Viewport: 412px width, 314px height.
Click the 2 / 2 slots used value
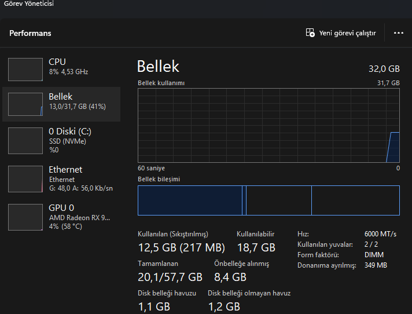371,244
